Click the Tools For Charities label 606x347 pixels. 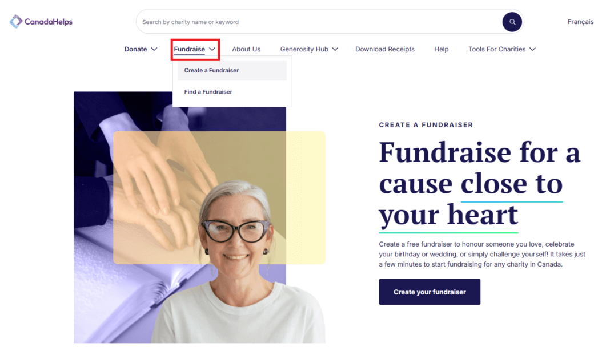pos(497,49)
